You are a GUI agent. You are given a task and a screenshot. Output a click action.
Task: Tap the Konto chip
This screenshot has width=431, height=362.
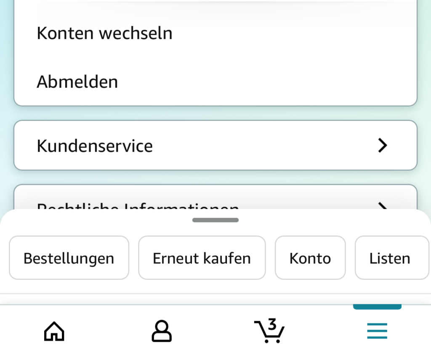click(310, 257)
